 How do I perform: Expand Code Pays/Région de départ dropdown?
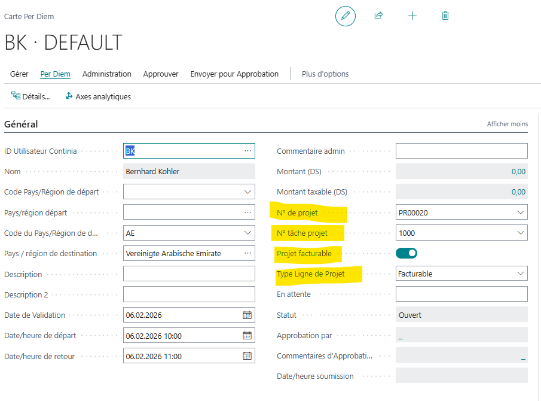(x=247, y=192)
